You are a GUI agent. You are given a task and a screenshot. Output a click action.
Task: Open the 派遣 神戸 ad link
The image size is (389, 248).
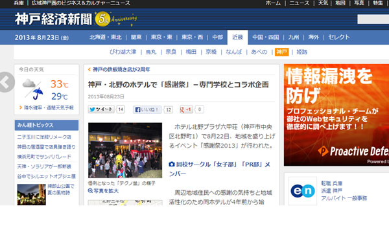(x=332, y=190)
